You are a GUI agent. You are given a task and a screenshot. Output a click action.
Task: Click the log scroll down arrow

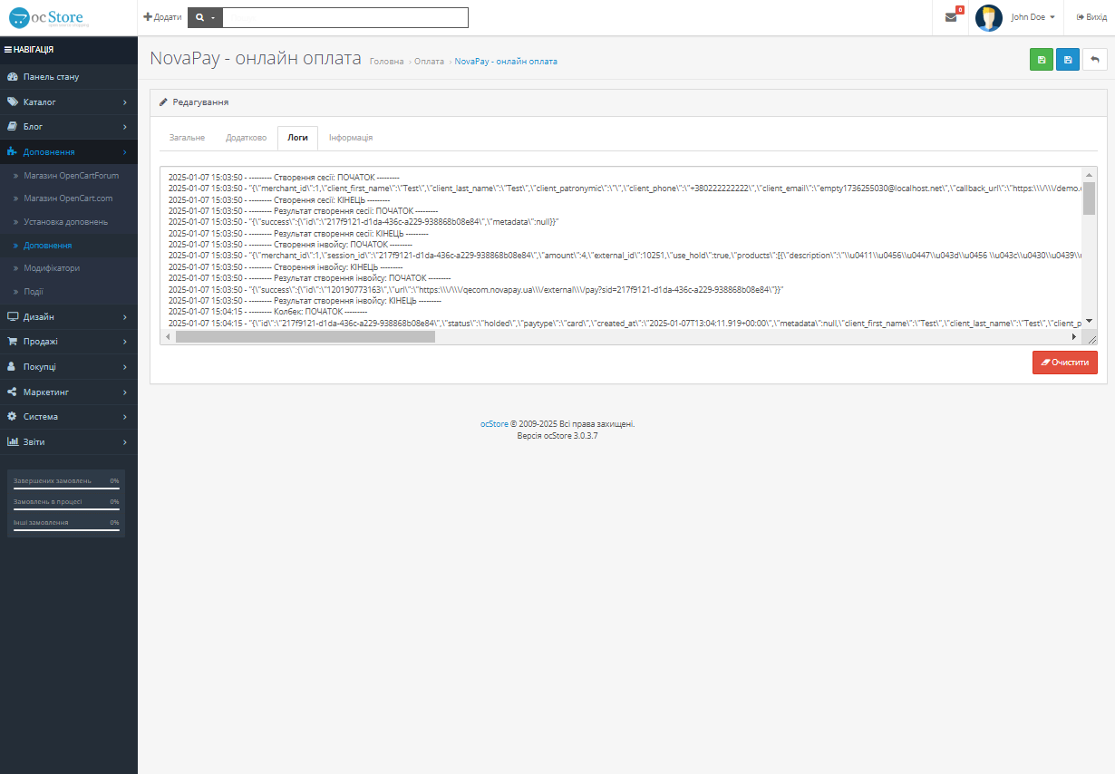[1090, 322]
